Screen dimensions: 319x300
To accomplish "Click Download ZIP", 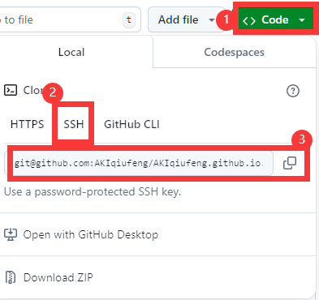I will (x=58, y=277).
